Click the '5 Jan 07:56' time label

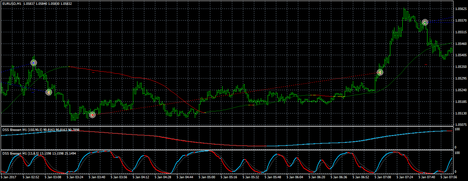[x=449, y=178]
